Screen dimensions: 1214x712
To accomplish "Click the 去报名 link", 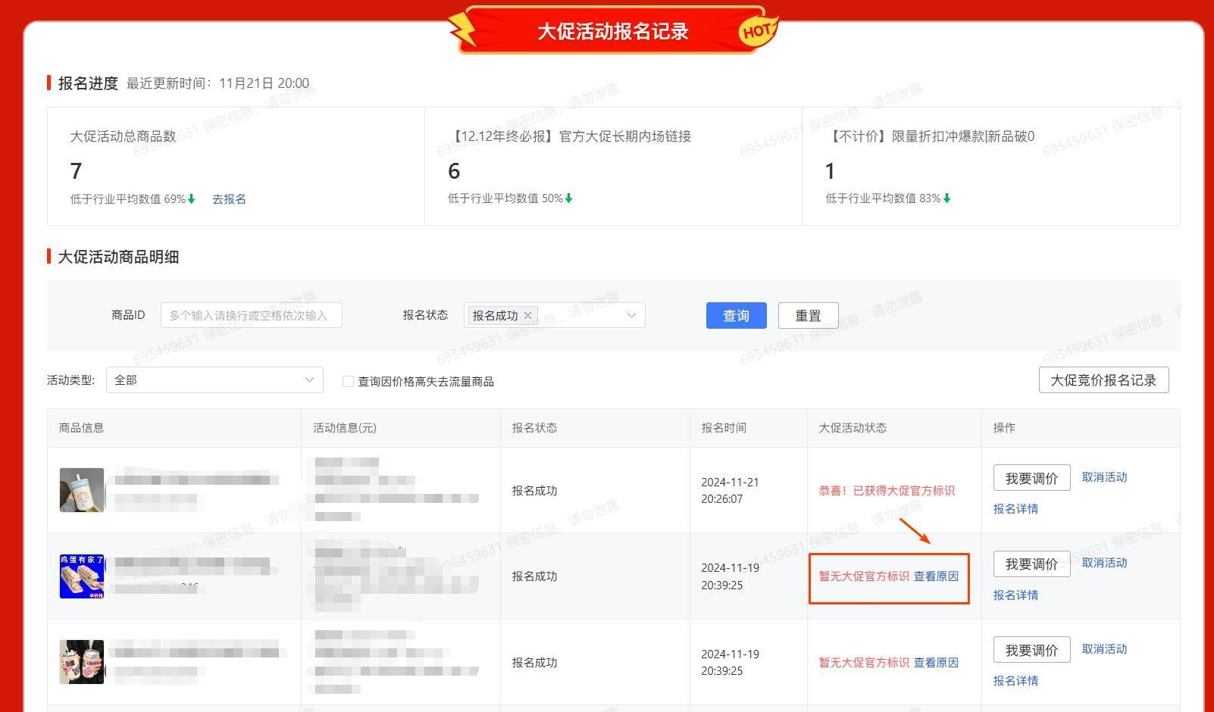I will click(229, 199).
